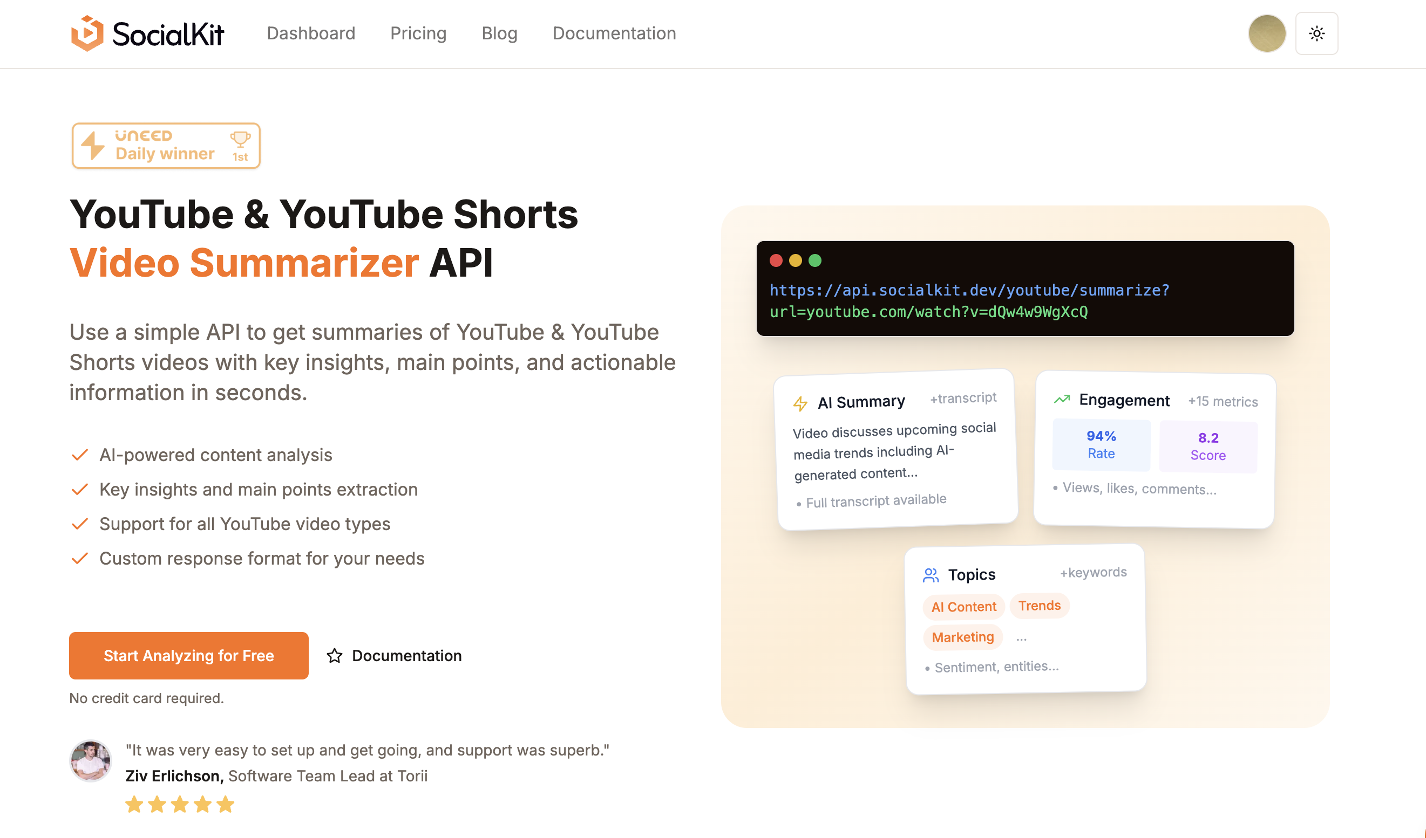Toggle the light/dark theme switch
The height and width of the screenshot is (838, 1426).
(x=1317, y=33)
